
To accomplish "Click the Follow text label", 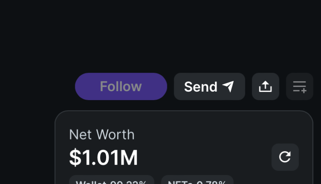I will tap(121, 86).
